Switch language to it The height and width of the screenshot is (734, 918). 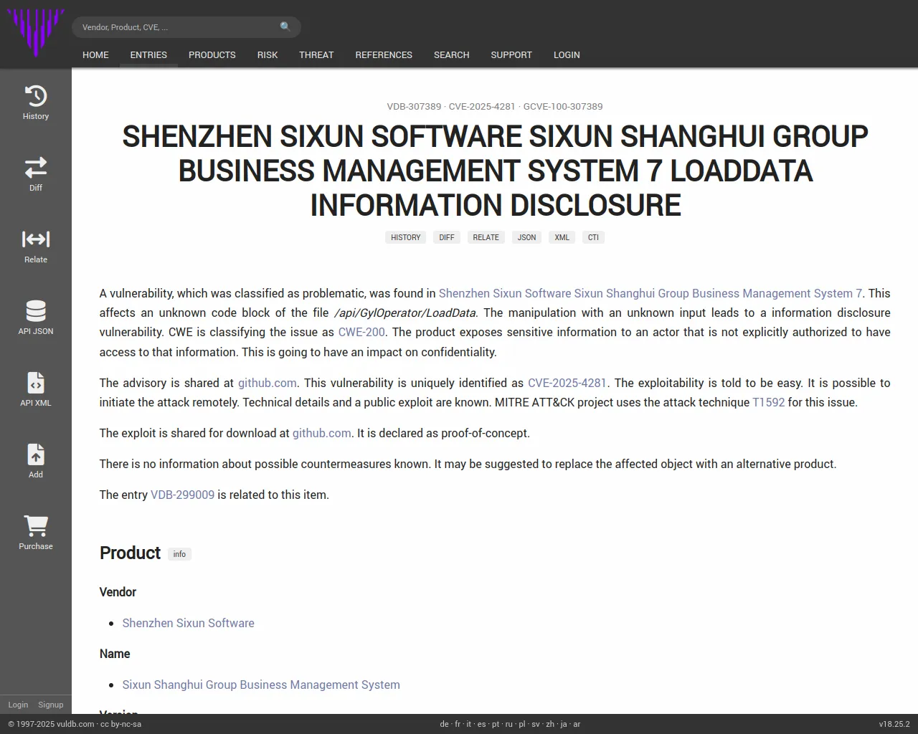[x=469, y=724]
